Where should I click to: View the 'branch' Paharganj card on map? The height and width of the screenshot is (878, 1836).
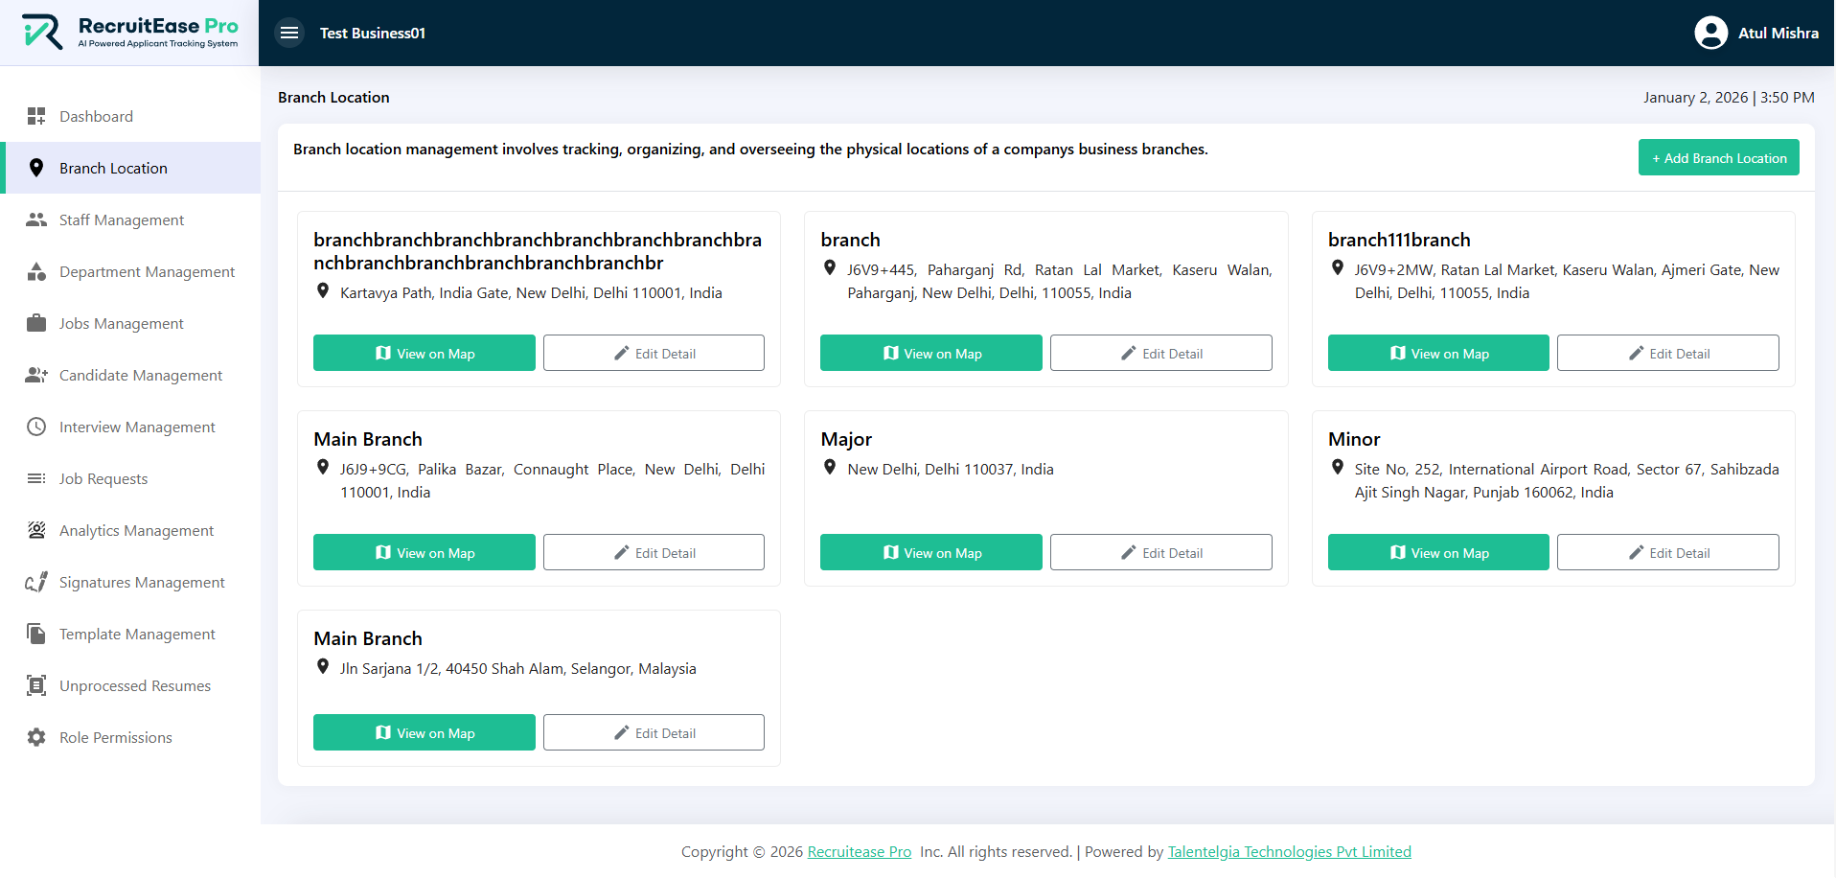click(x=931, y=353)
